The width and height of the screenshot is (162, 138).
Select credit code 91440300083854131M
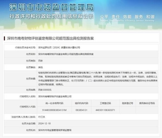click(x=54, y=110)
